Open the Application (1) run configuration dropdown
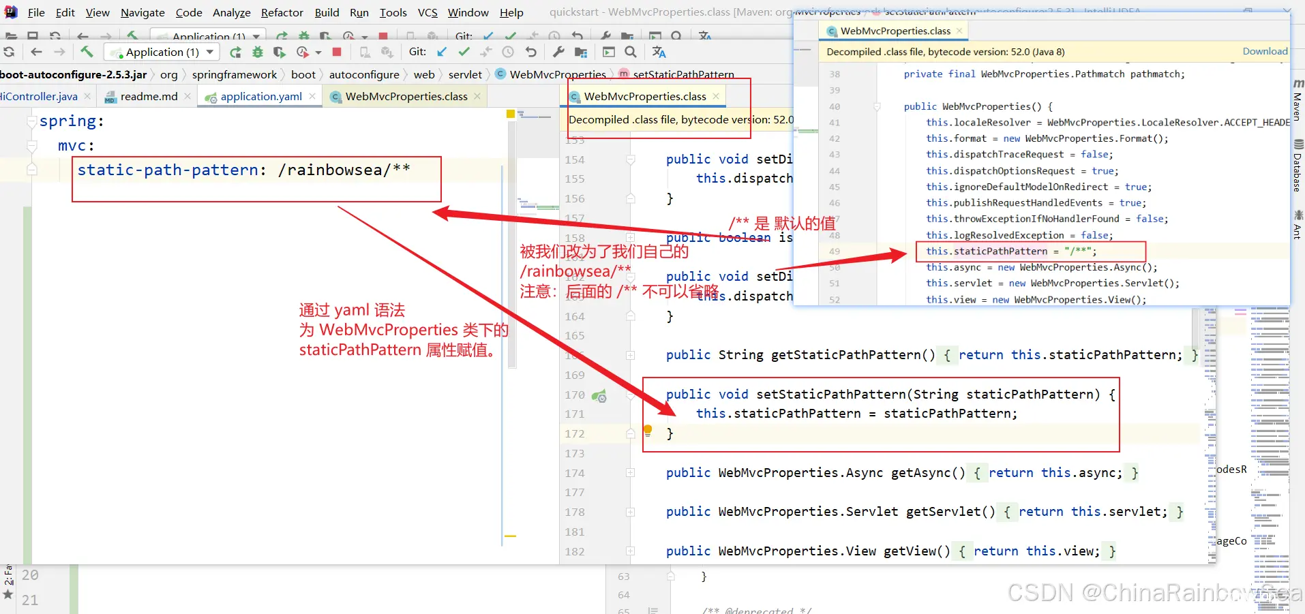1305x614 pixels. (162, 52)
